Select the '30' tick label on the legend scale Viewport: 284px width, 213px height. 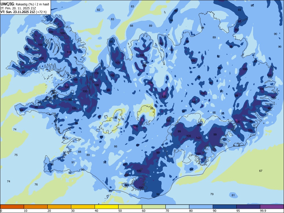(73, 211)
